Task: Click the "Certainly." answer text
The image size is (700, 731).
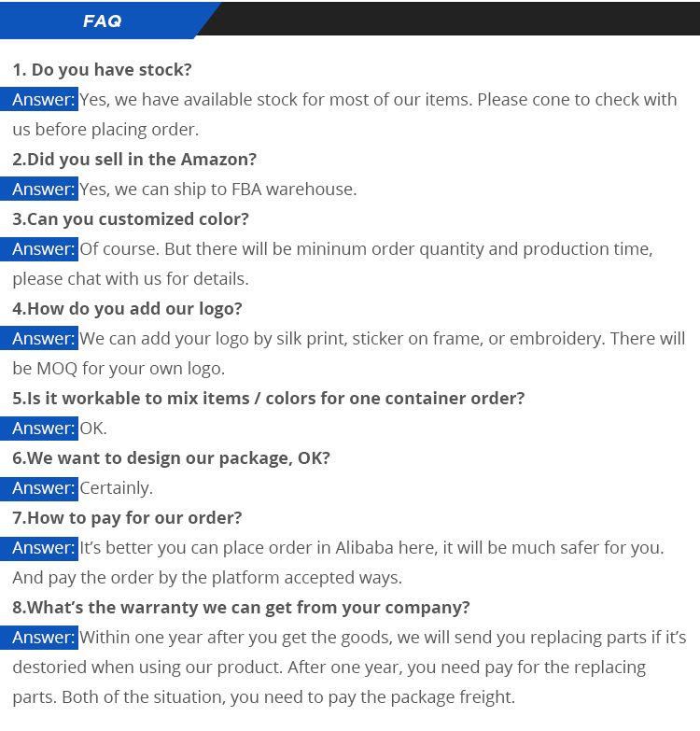Action: pyautogui.click(x=117, y=488)
